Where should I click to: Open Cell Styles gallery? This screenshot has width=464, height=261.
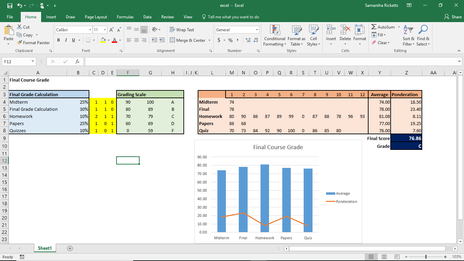click(x=313, y=35)
